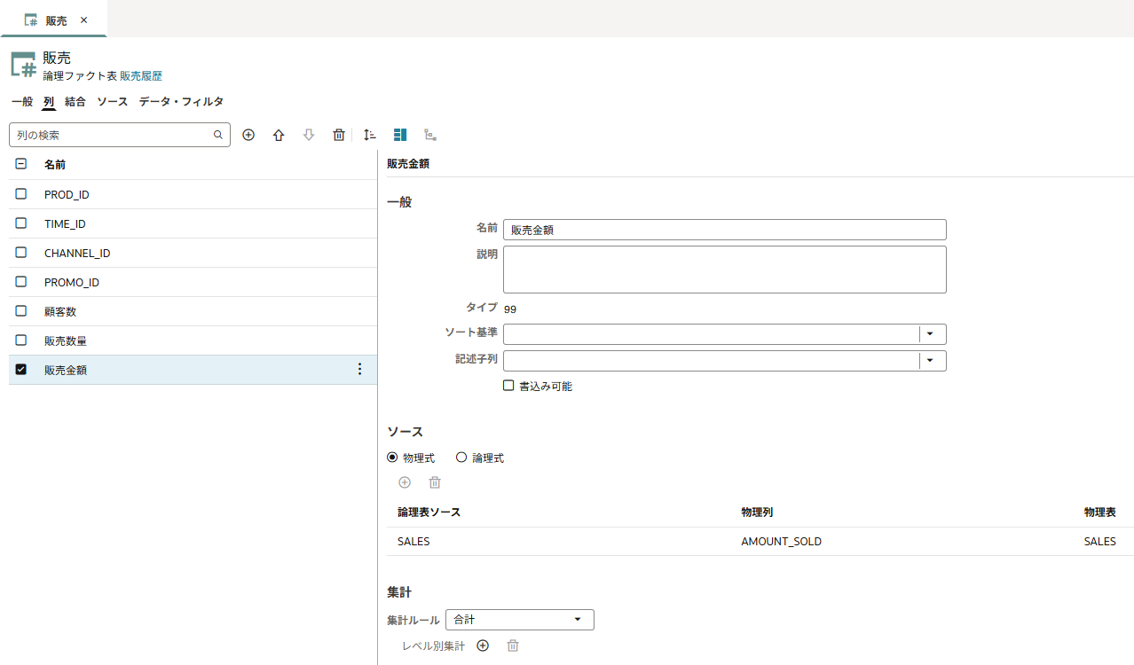This screenshot has width=1134, height=665.
Task: Check the TIME_ID row checkbox
Action: pos(21,223)
